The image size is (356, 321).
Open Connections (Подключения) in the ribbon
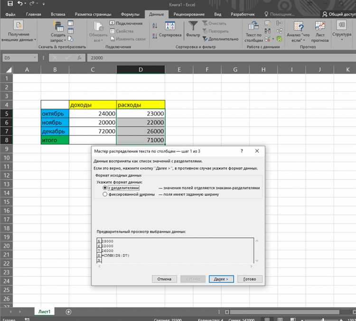click(x=126, y=23)
